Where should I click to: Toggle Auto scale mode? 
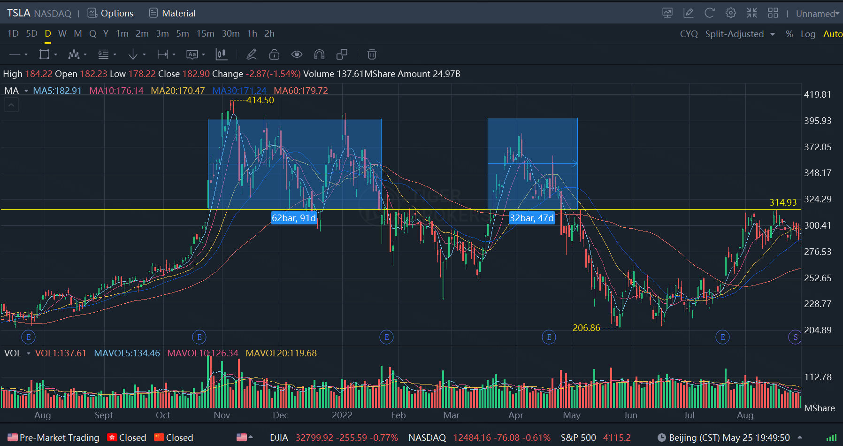pyautogui.click(x=833, y=34)
